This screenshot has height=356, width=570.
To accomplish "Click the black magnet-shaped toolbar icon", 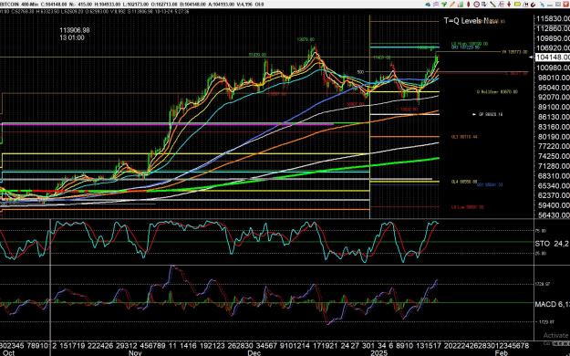I will (x=534, y=5).
